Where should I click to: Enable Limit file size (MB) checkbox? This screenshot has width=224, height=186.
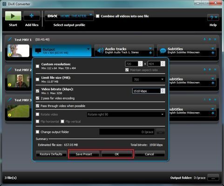click(x=37, y=80)
